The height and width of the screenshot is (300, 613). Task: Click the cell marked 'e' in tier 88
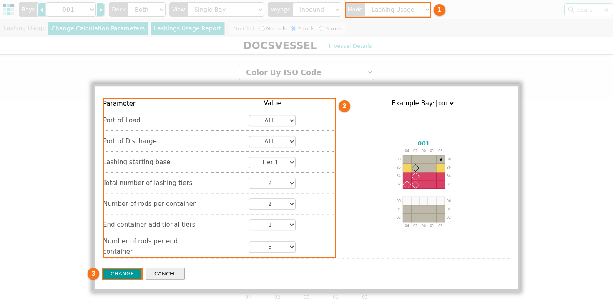tap(440, 160)
